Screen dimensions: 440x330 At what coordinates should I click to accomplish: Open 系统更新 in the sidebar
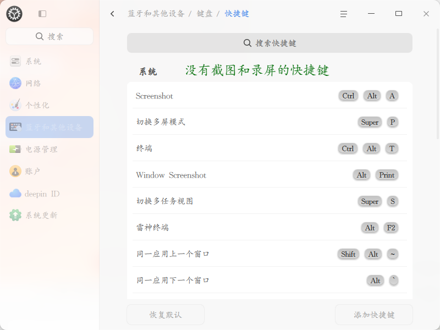click(50, 215)
